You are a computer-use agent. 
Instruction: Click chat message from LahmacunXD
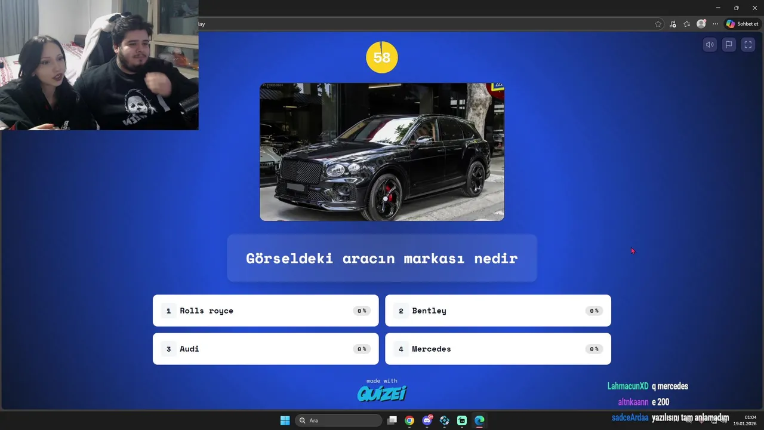click(648, 386)
